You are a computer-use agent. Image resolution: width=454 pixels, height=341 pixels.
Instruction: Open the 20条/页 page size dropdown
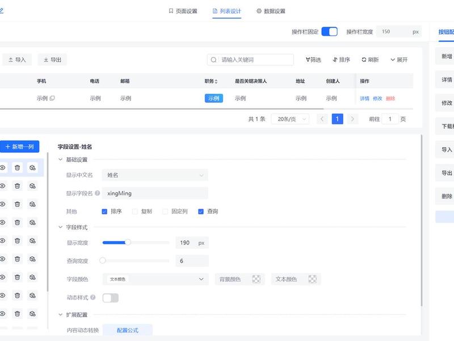coord(290,119)
